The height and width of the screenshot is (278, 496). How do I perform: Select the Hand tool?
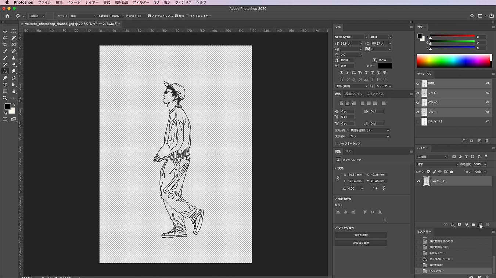pos(14,91)
